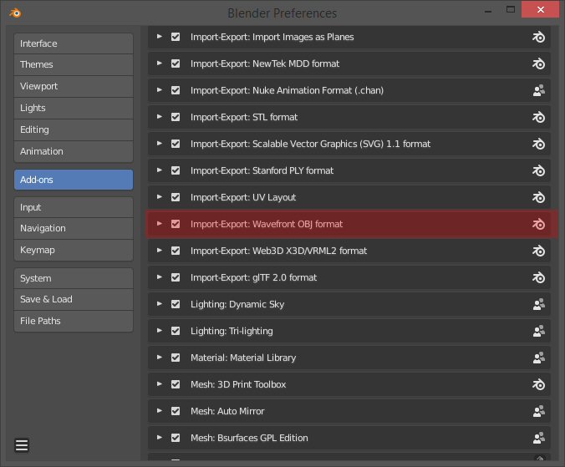Click community icon on Nuke Animation Format row

[539, 90]
